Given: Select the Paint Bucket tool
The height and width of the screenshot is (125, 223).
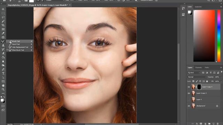Looking at the screenshot, I should coord(3,57).
